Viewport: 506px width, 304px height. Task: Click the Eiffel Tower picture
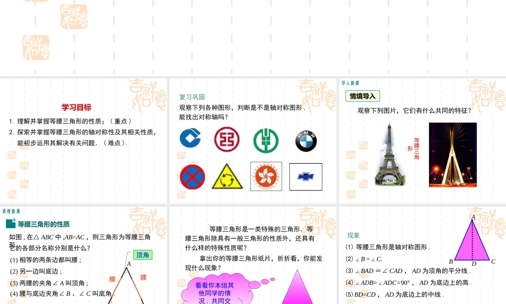point(390,154)
